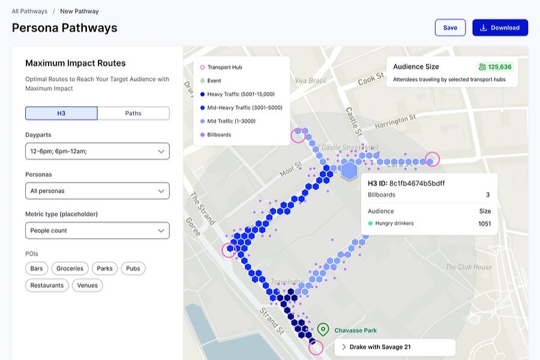Image resolution: width=540 pixels, height=360 pixels.
Task: Open the Personas dropdown
Action: coord(97,191)
